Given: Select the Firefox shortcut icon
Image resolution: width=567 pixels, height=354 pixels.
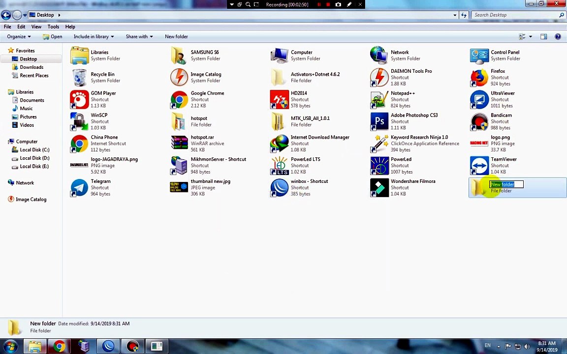Looking at the screenshot, I should (x=479, y=77).
